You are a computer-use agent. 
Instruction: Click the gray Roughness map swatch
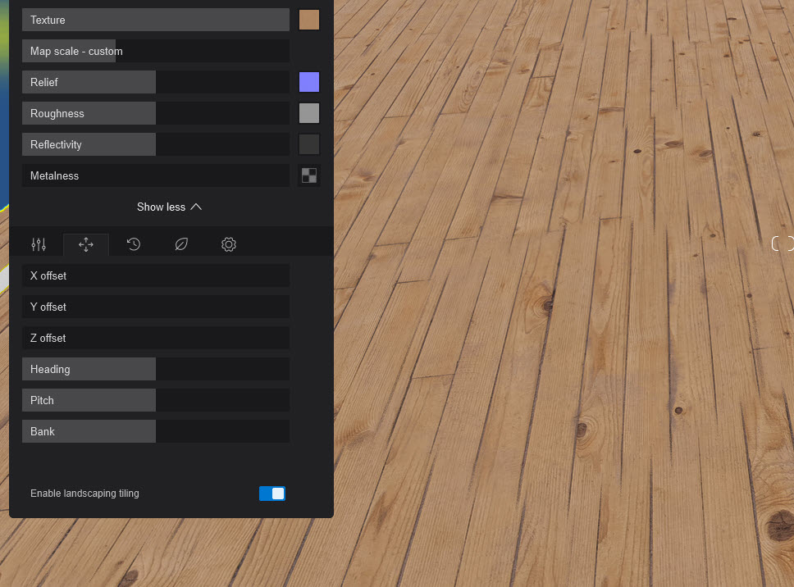[x=309, y=113]
